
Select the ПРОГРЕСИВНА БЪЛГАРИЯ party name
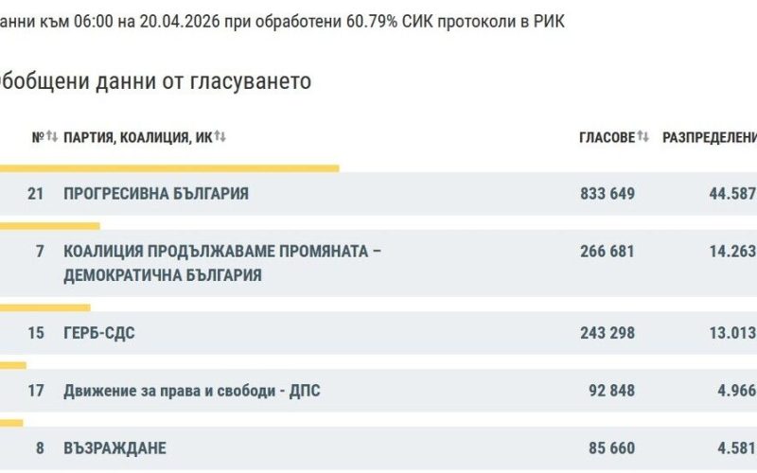click(x=156, y=194)
